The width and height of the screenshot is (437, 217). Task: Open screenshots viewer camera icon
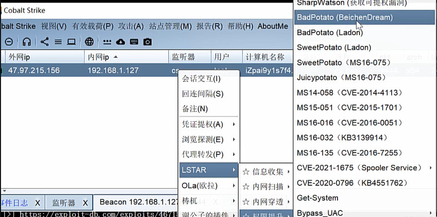tap(148, 42)
